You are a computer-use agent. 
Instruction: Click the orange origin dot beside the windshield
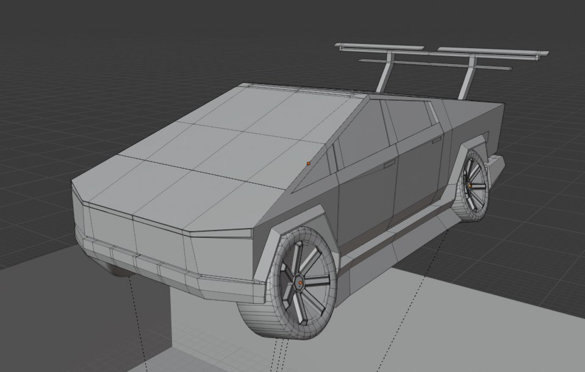[309, 163]
